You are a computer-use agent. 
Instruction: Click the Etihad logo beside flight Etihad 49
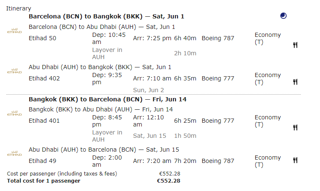(x=15, y=154)
